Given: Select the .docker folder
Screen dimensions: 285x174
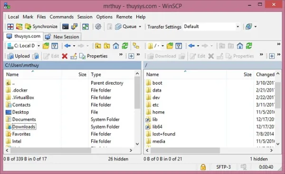Looking at the screenshot, I should click(x=20, y=90).
